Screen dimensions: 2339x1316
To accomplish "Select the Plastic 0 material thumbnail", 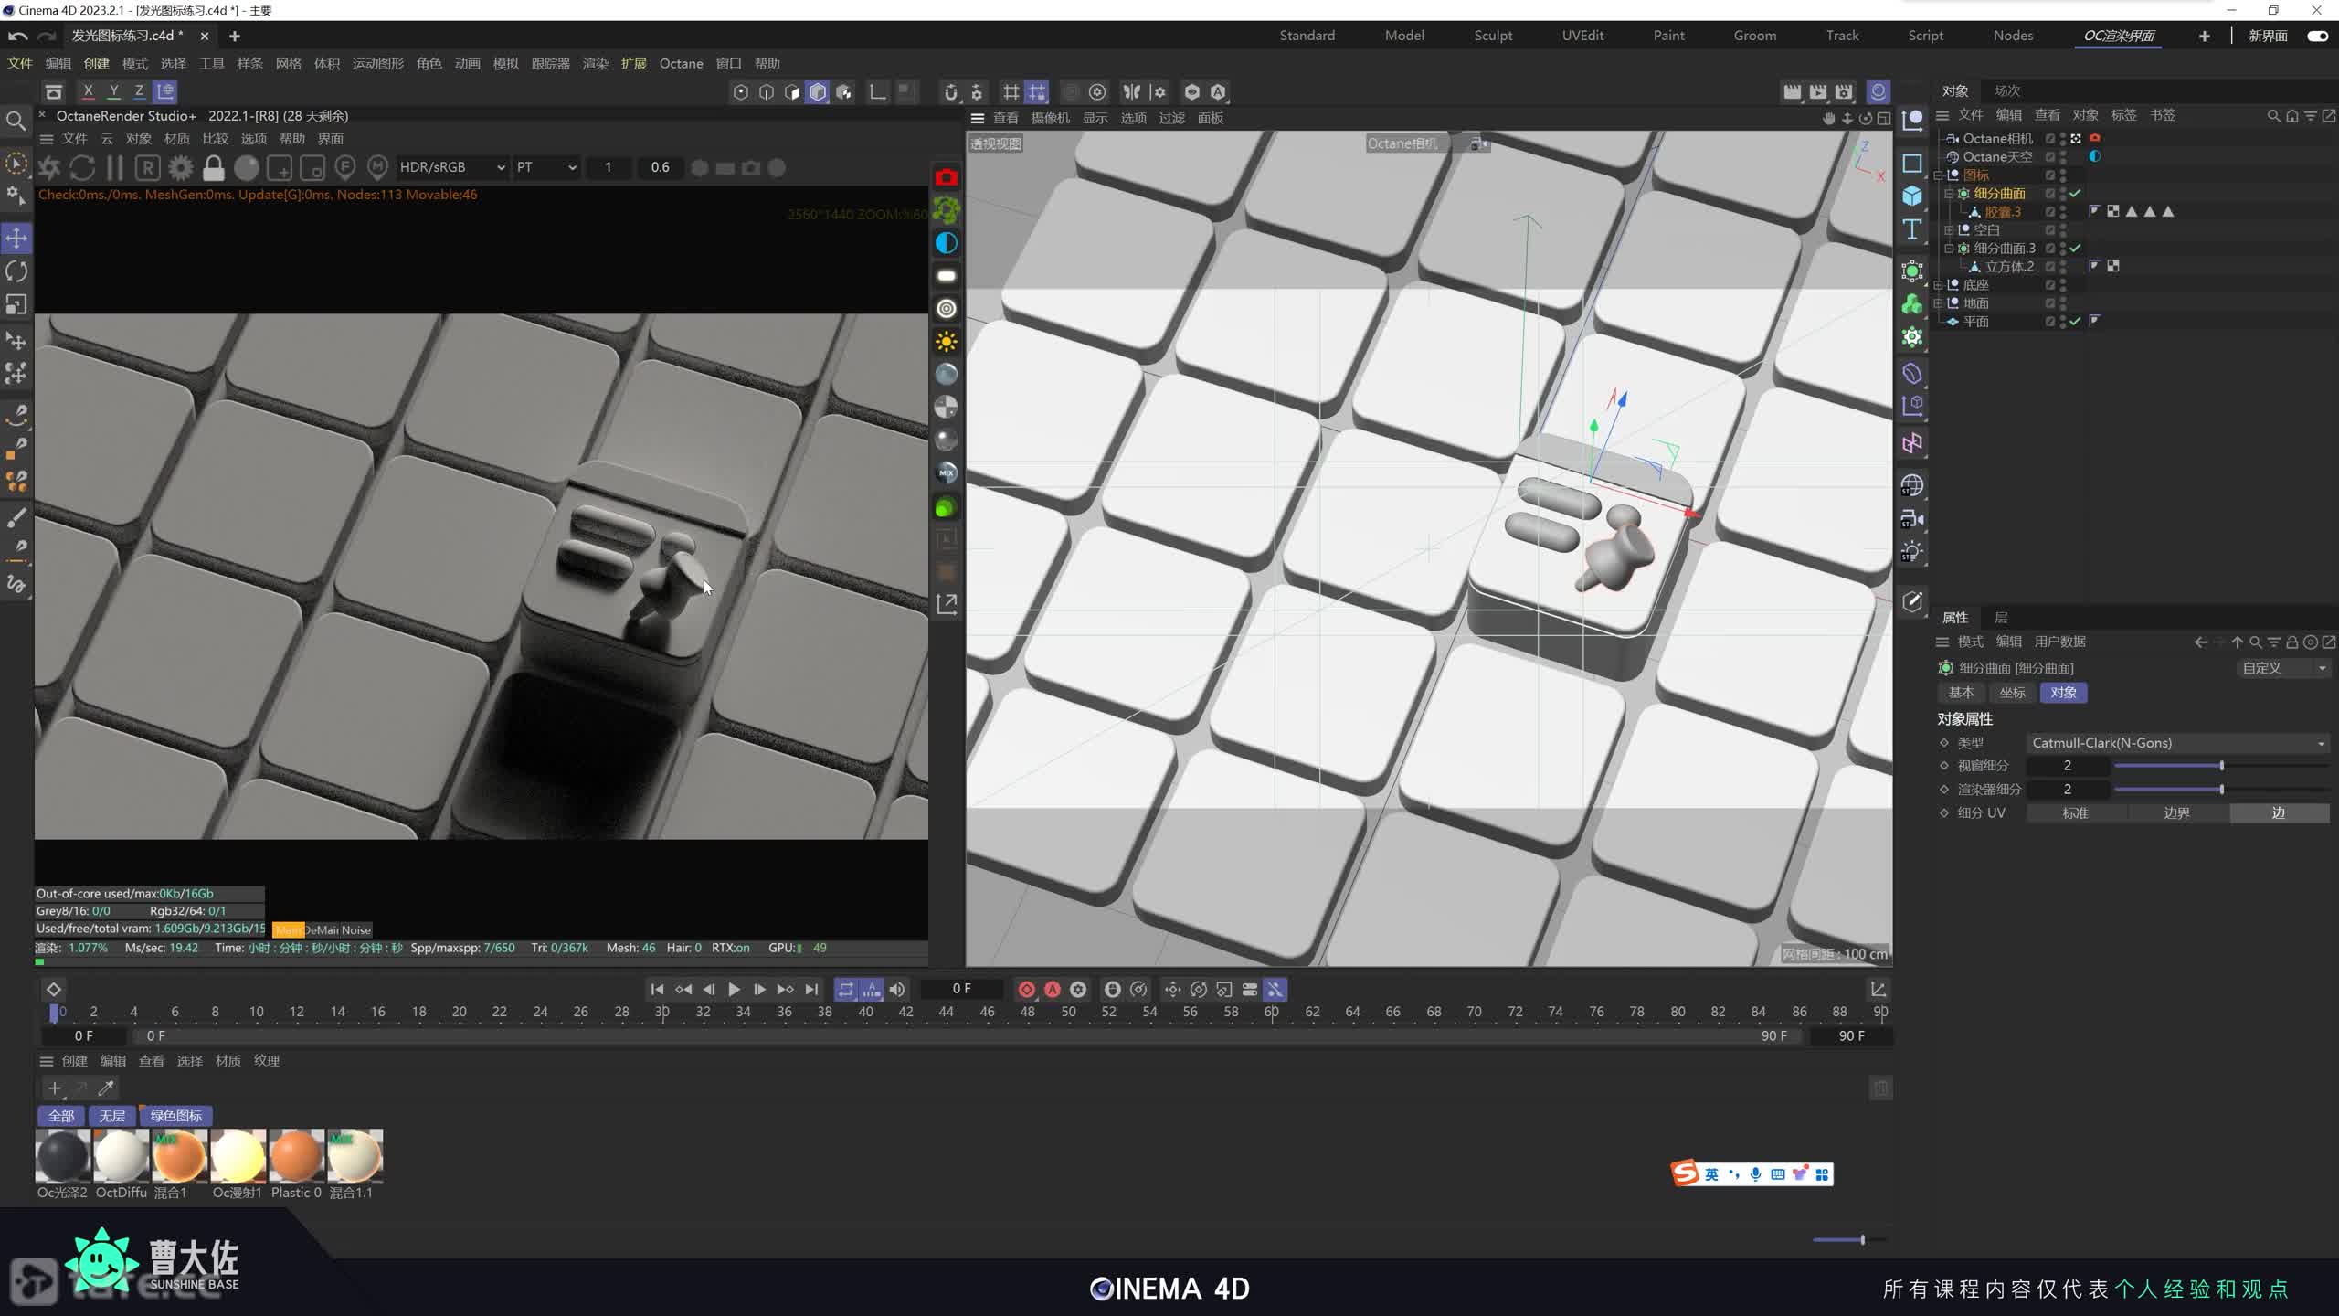I will tap(296, 1156).
